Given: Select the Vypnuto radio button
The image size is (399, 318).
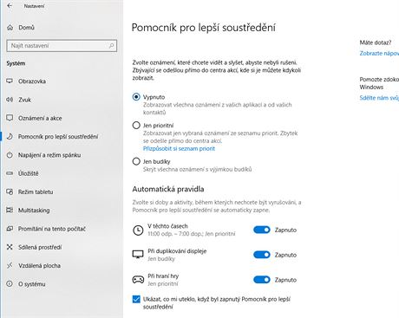Looking at the screenshot, I should [x=136, y=97].
